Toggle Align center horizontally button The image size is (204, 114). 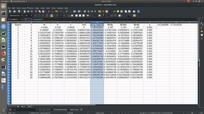[61, 16]
